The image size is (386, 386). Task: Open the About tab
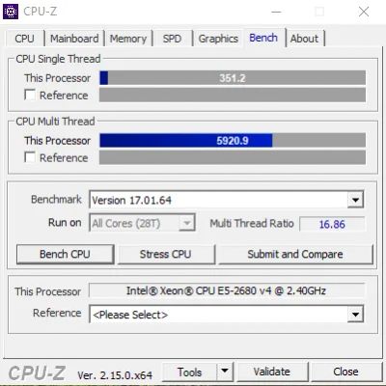[x=304, y=39]
